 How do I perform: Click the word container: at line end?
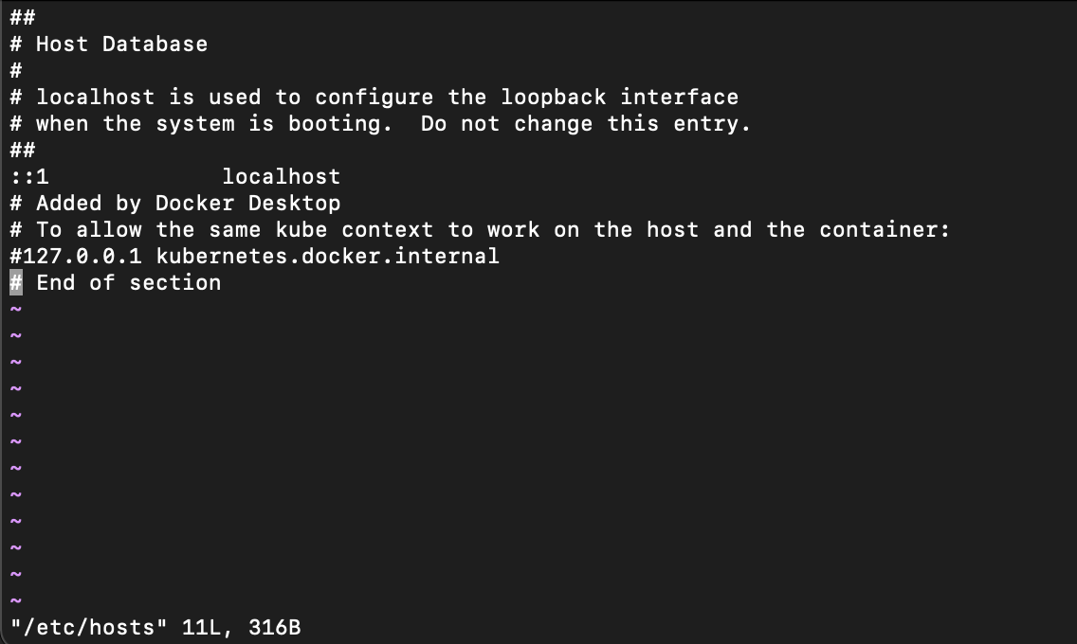click(885, 230)
